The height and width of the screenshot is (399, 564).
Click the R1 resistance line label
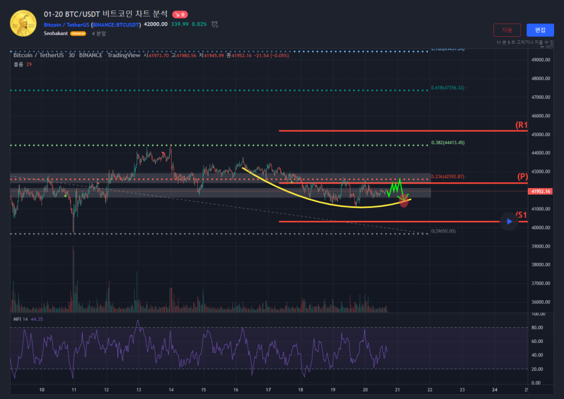coord(521,125)
